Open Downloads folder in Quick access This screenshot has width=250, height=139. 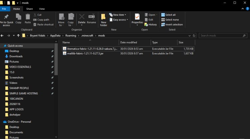coord(16,56)
